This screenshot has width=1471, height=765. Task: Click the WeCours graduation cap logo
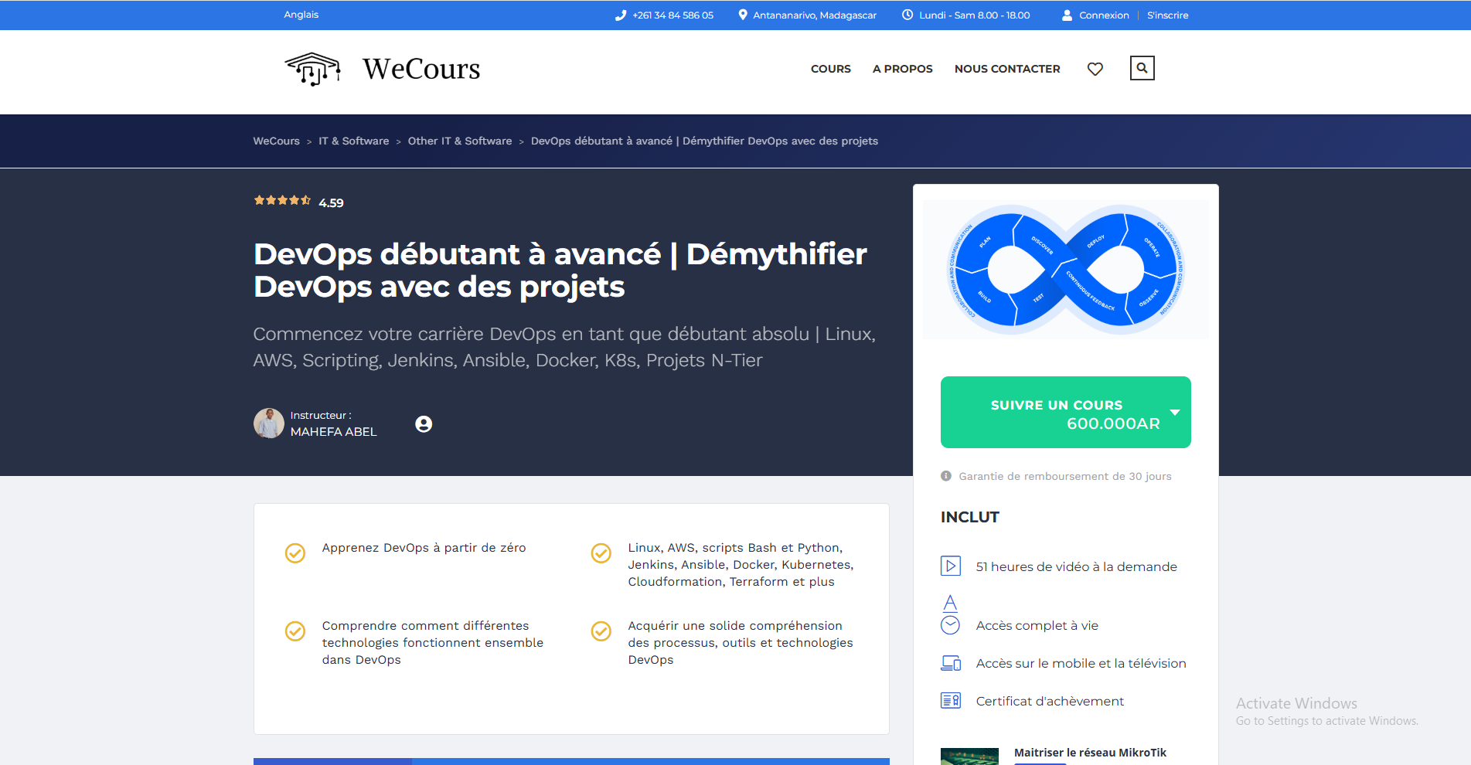pyautogui.click(x=313, y=69)
